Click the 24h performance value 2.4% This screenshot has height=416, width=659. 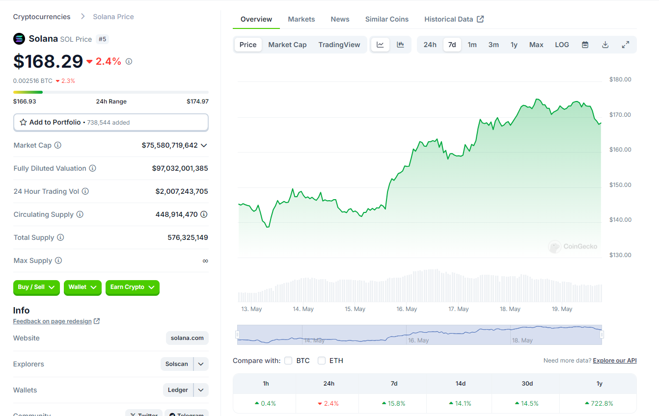tap(329, 403)
